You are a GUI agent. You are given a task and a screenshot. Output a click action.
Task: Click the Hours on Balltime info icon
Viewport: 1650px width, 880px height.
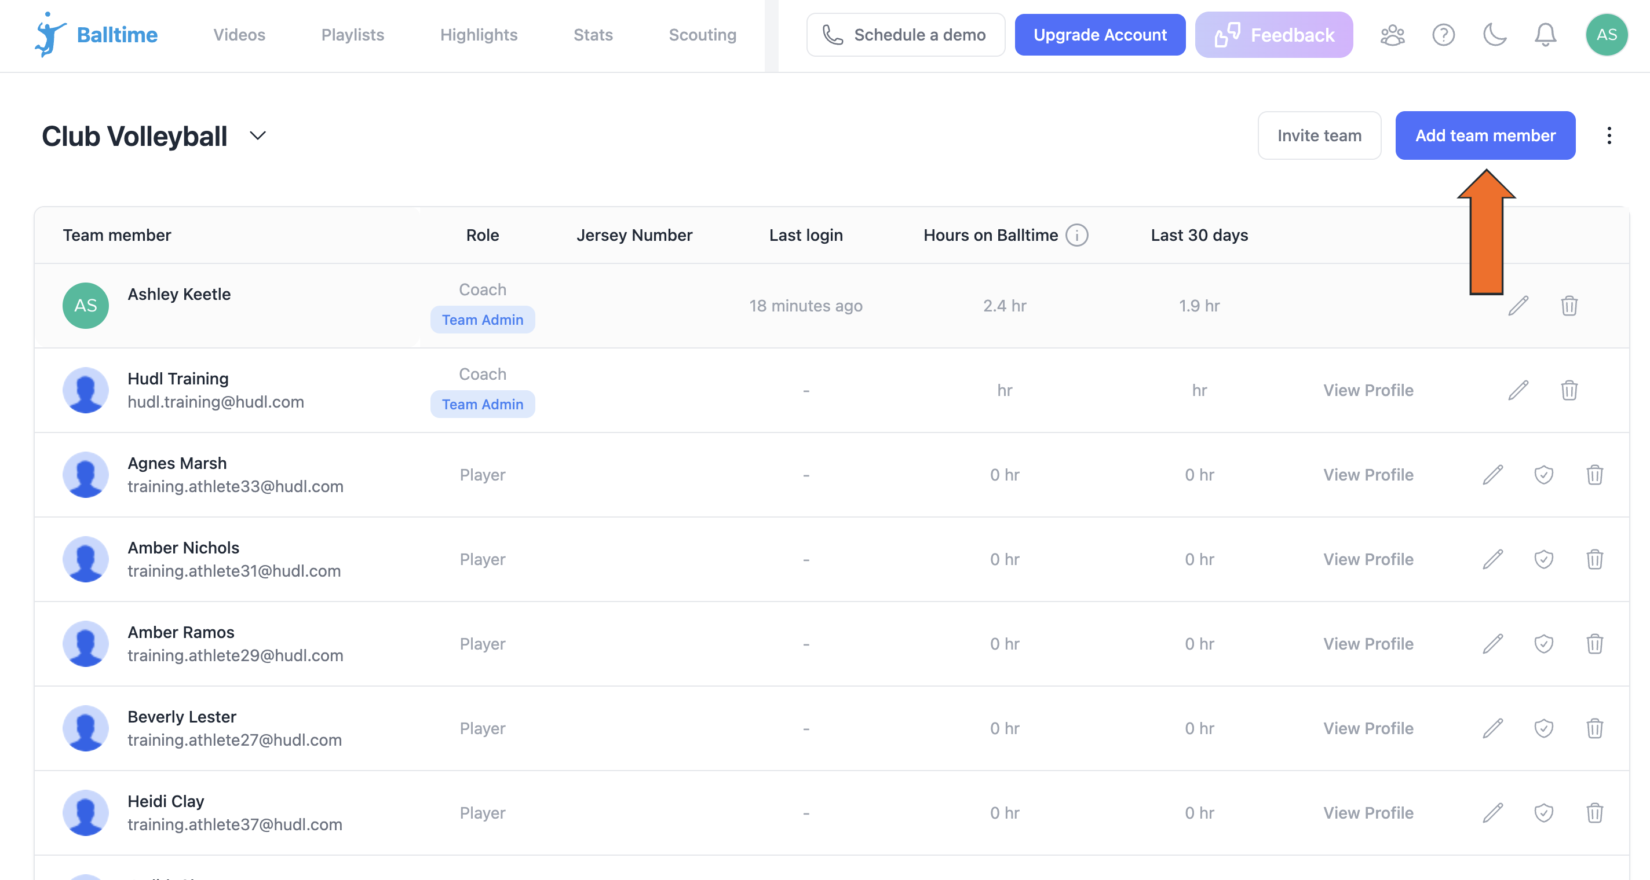point(1078,235)
